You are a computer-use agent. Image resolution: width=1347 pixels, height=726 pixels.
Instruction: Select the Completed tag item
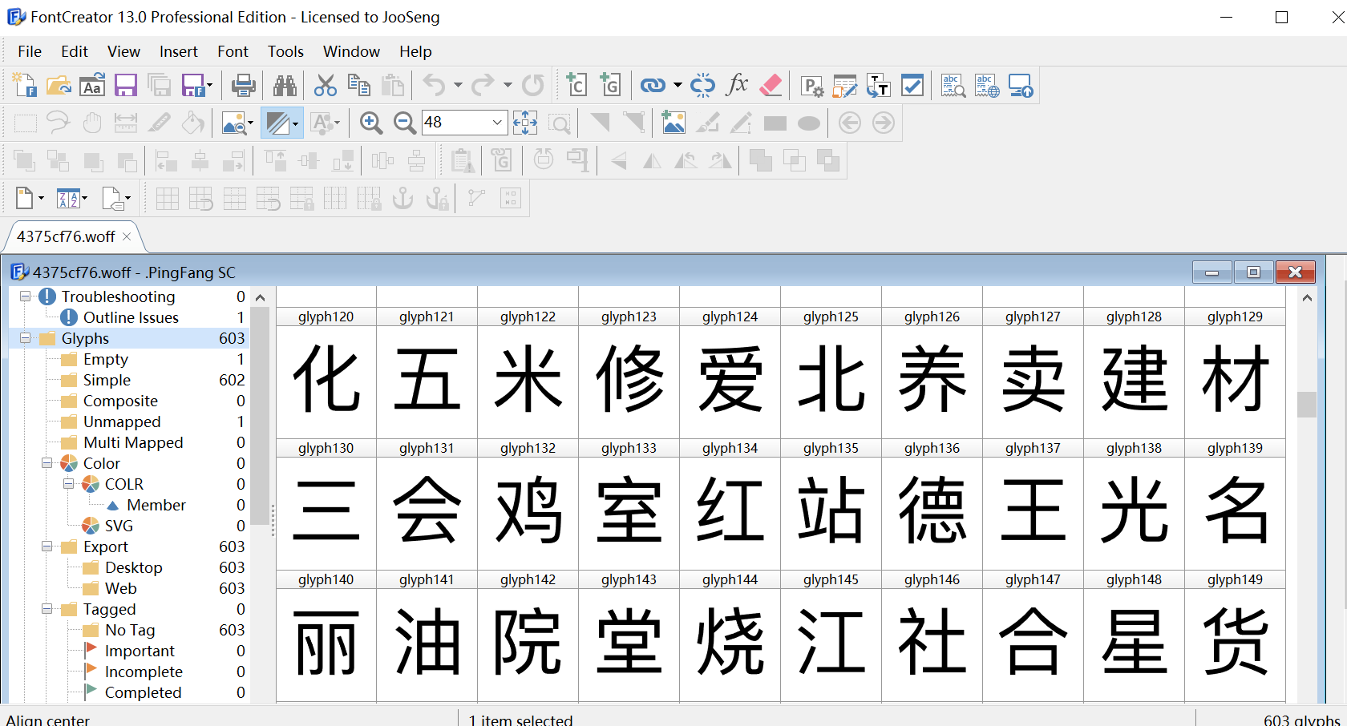143,692
